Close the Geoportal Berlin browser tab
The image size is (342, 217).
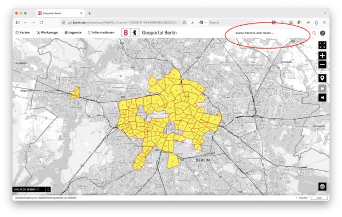pos(81,13)
